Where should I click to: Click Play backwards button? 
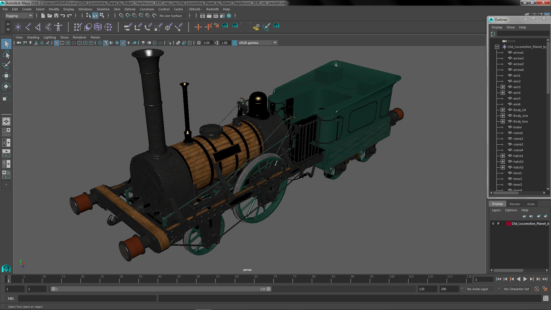tap(518, 279)
